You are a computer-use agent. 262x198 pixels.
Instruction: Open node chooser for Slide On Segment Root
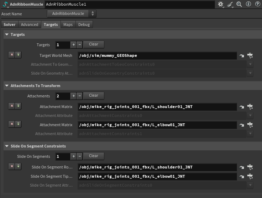[x=250, y=167]
